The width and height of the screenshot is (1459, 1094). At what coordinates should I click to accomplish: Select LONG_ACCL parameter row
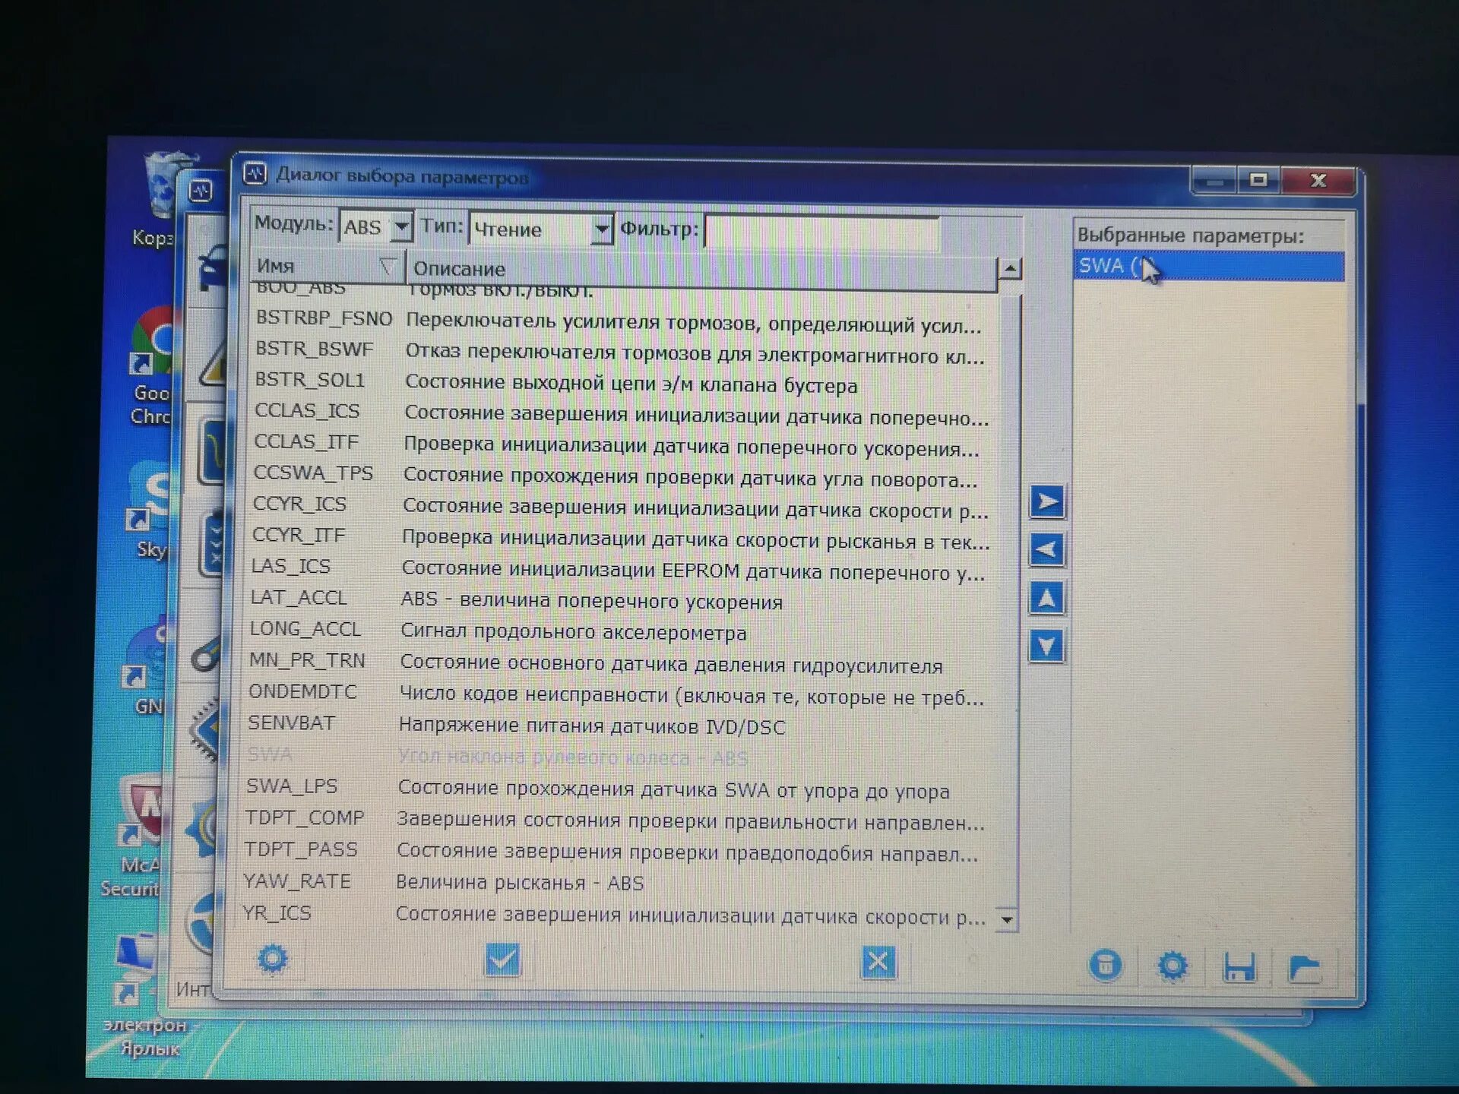click(618, 631)
